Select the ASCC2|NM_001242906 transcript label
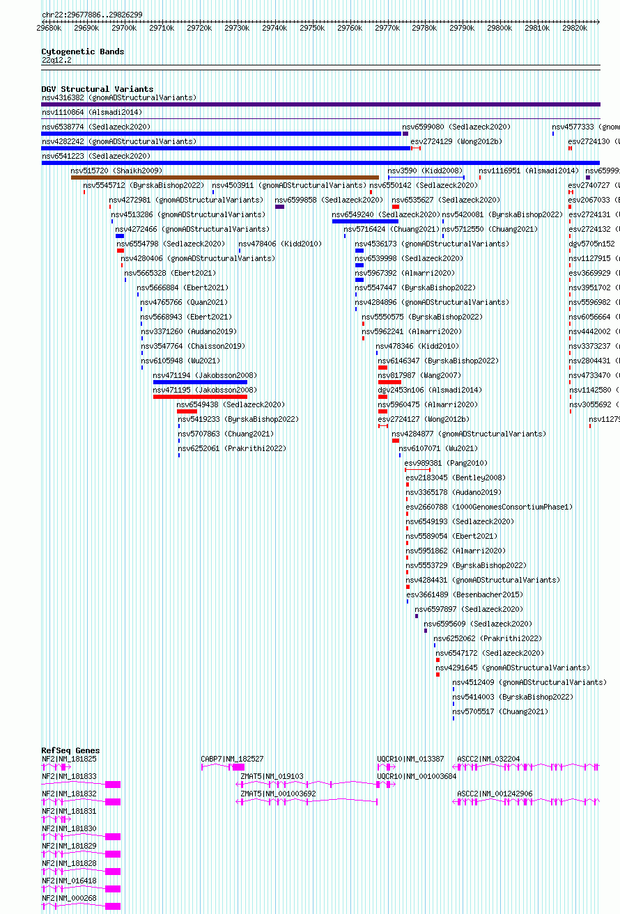Image resolution: width=620 pixels, height=914 pixels. click(x=495, y=794)
